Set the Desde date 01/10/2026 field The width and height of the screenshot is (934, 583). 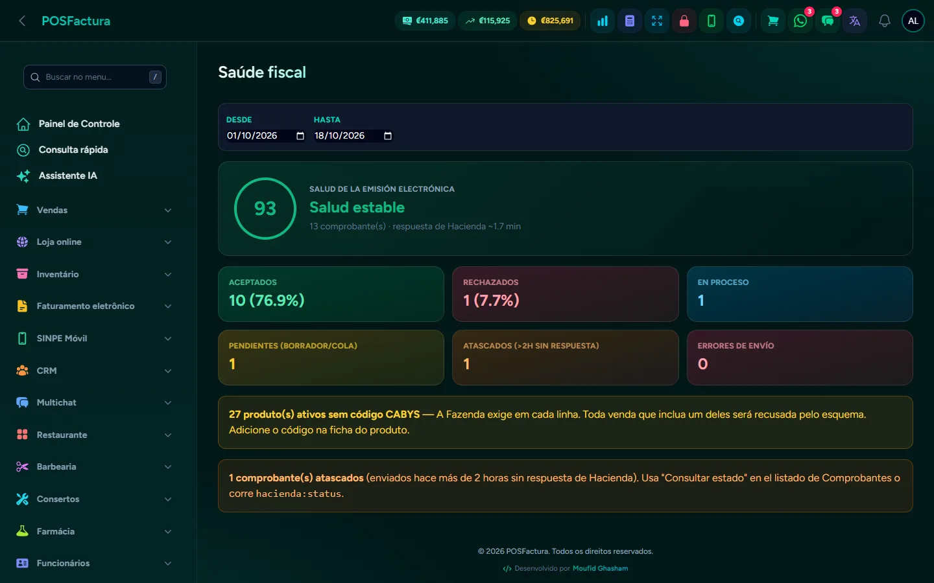click(266, 136)
